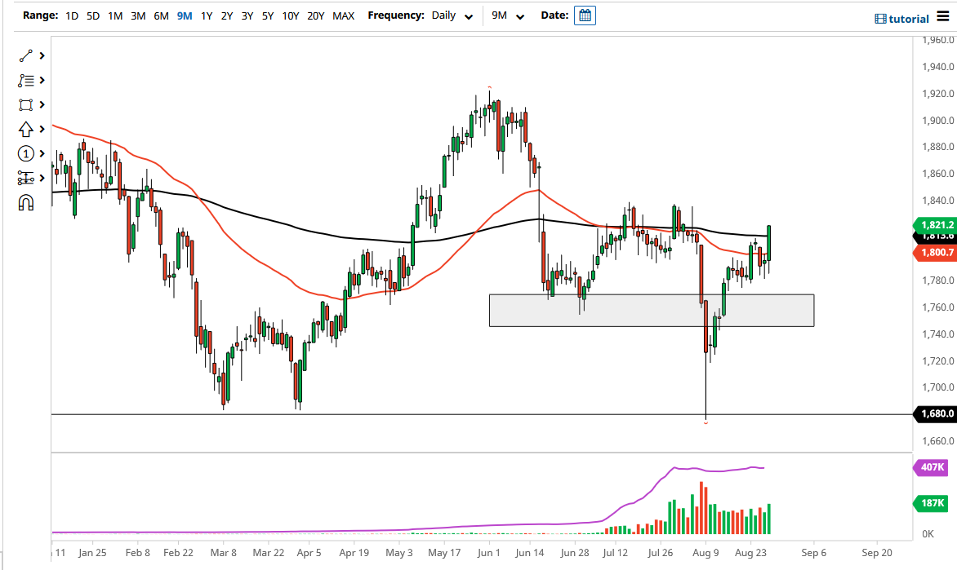The image size is (957, 570).
Task: Set range to 6M
Action: [x=161, y=15]
